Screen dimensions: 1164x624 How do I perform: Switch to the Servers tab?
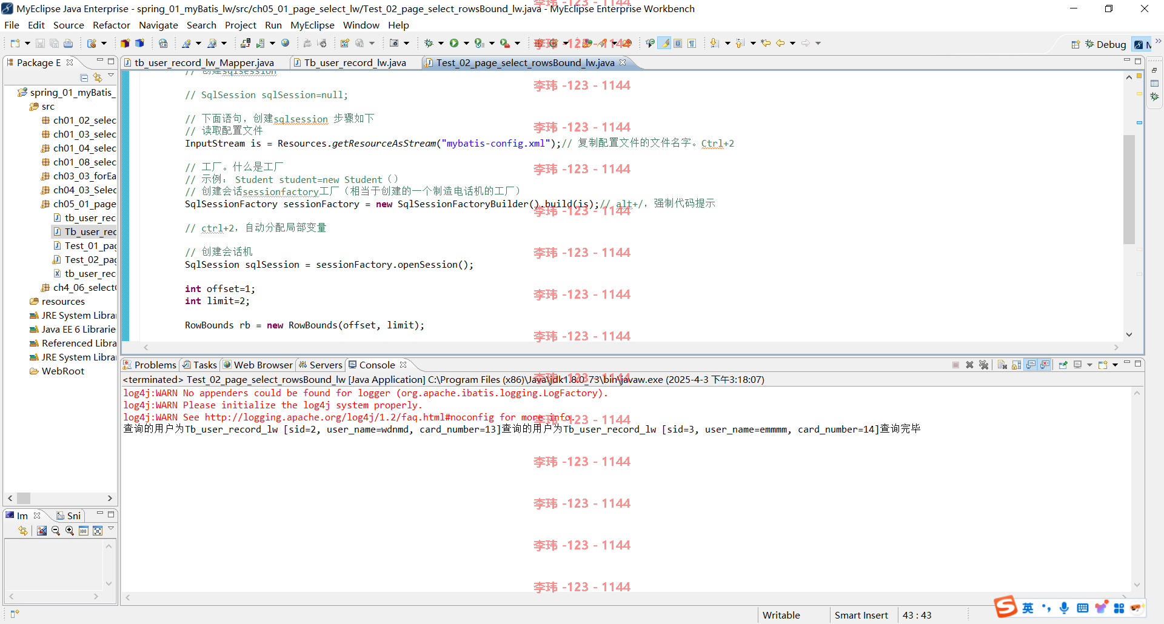(320, 365)
